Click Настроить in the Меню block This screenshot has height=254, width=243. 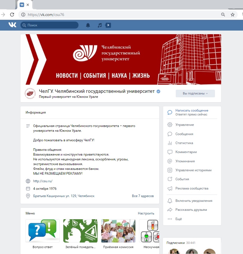point(146,213)
